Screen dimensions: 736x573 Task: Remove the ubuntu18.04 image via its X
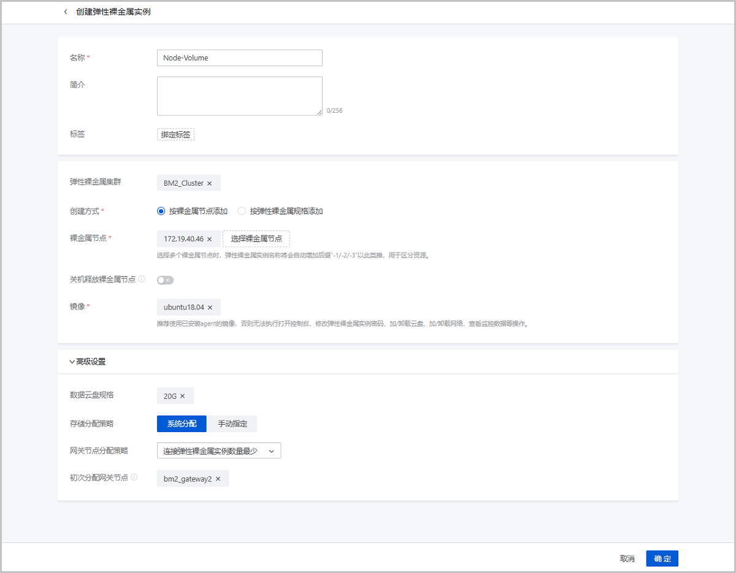pos(210,308)
